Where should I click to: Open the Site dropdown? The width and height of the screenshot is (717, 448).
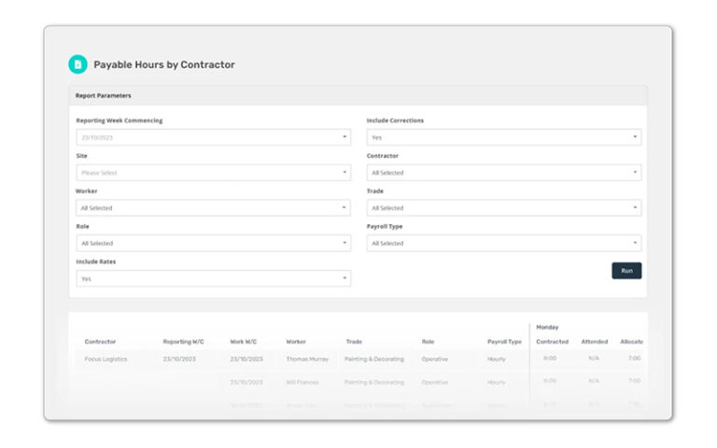tap(213, 173)
